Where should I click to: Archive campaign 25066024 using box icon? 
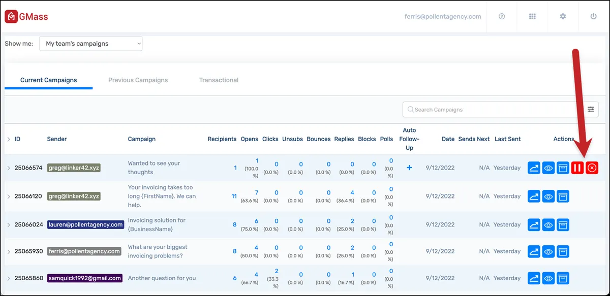[563, 224]
